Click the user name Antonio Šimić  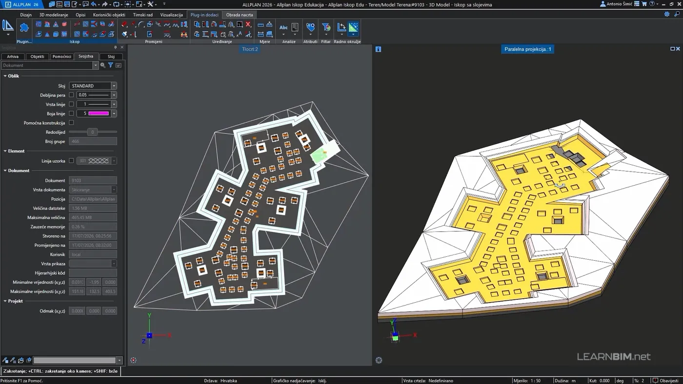(619, 4)
